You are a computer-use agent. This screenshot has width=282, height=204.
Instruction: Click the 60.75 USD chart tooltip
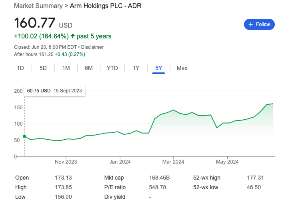pos(54,91)
